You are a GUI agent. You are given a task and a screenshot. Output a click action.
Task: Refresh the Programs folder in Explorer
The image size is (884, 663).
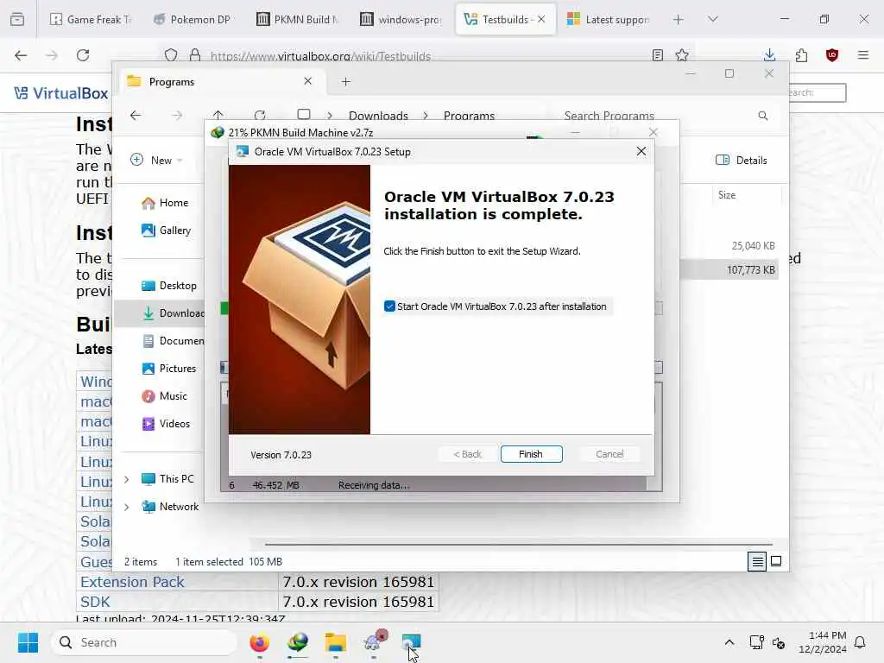pyautogui.click(x=260, y=115)
